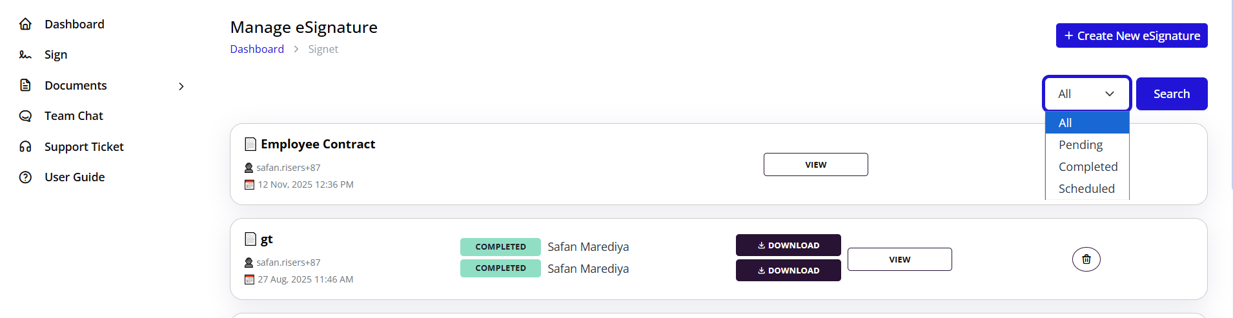Image resolution: width=1233 pixels, height=318 pixels.
Task: Click the Team Chat bubble icon
Action: point(25,116)
